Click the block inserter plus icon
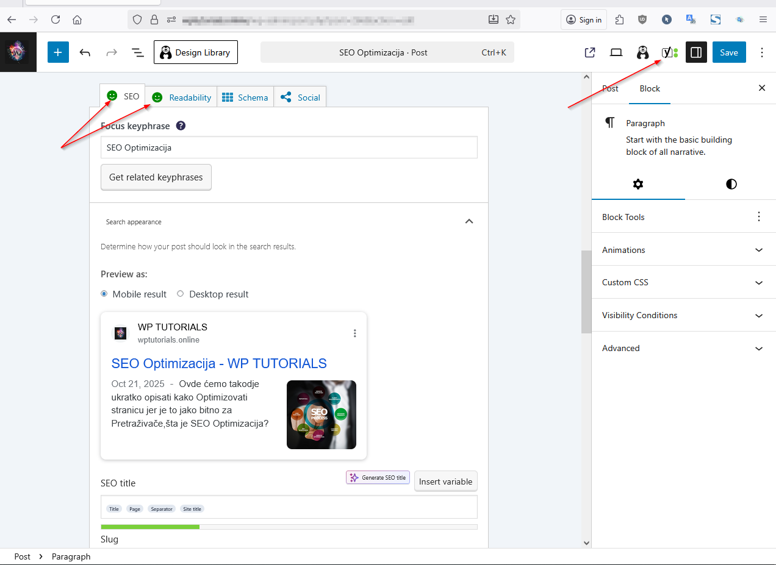The width and height of the screenshot is (776, 565). pyautogui.click(x=58, y=52)
